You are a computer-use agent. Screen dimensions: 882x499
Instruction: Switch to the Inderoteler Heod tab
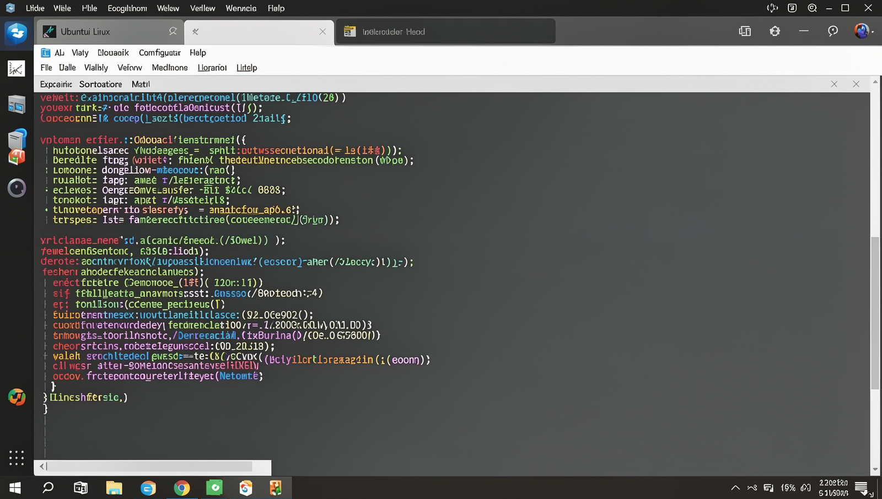445,31
